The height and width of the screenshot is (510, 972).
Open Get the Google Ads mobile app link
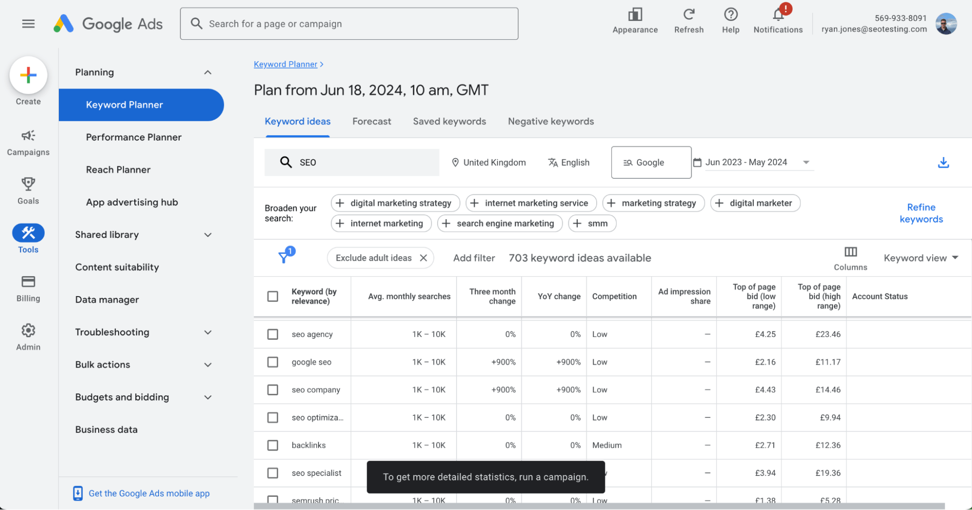click(149, 493)
